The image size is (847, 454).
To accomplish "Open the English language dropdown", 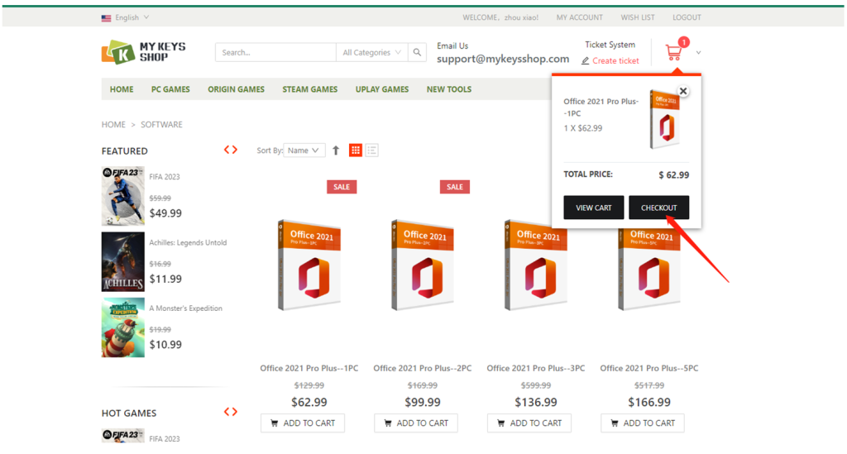I will click(x=126, y=17).
